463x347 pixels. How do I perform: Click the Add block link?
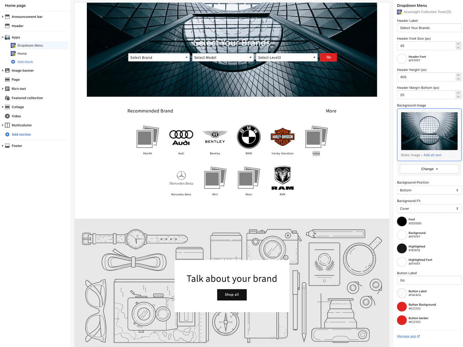tap(25, 62)
